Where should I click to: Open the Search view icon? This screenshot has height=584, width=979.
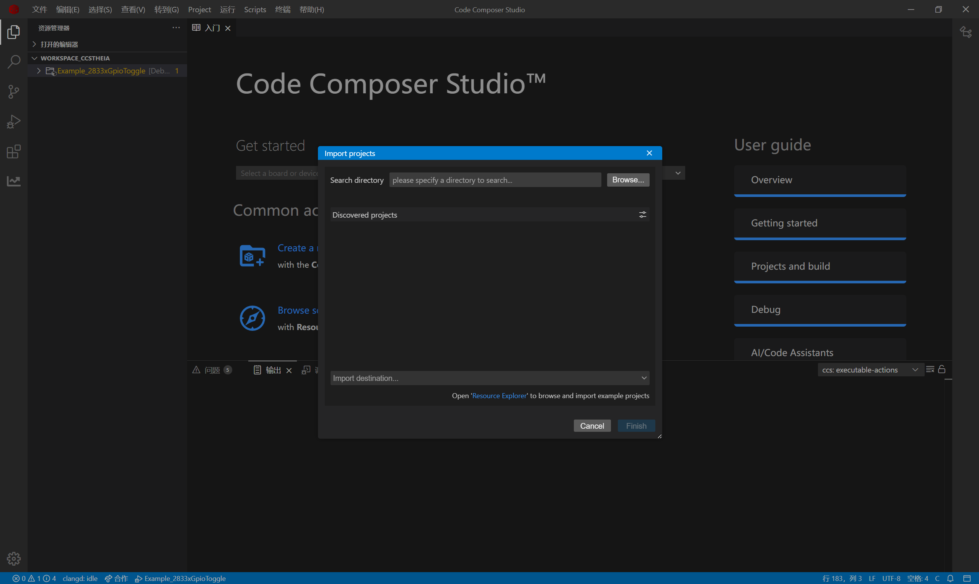click(14, 62)
